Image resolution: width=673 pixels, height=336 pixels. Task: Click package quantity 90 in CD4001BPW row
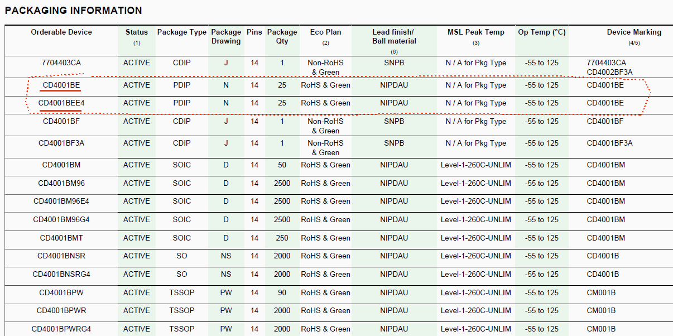[282, 293]
